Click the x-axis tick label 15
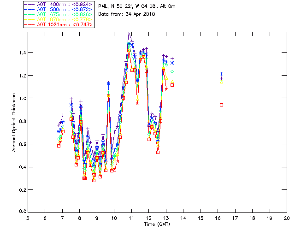 coord(201,218)
